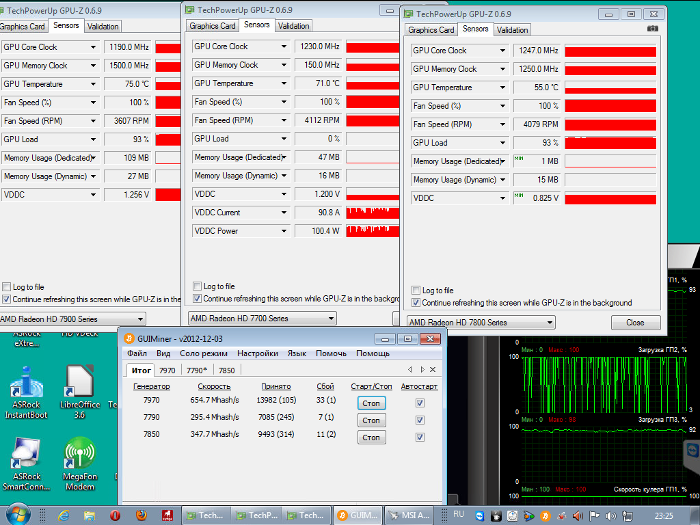The image size is (700, 525).
Task: Expand GPU Load dropdown in the 7700 window
Action: tap(284, 139)
